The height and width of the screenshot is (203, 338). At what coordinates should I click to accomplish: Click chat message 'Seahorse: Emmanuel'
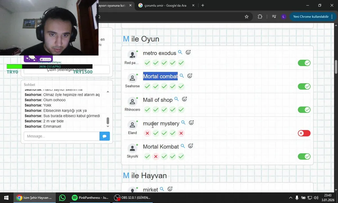pyautogui.click(x=43, y=126)
